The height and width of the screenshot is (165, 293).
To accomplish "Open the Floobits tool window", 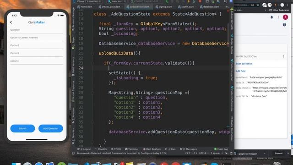I will coord(101,149).
